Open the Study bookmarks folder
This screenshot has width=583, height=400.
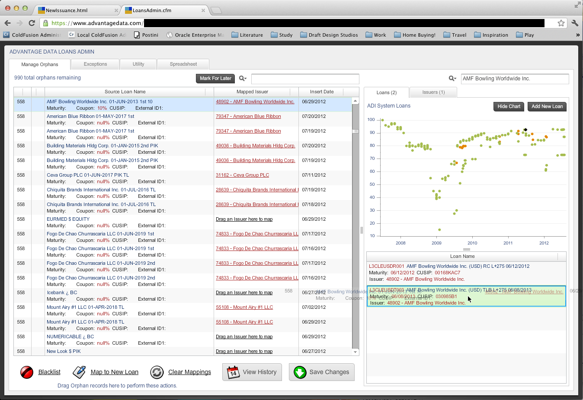282,35
